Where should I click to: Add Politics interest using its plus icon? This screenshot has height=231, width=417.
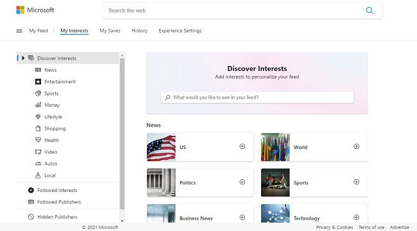(x=243, y=182)
